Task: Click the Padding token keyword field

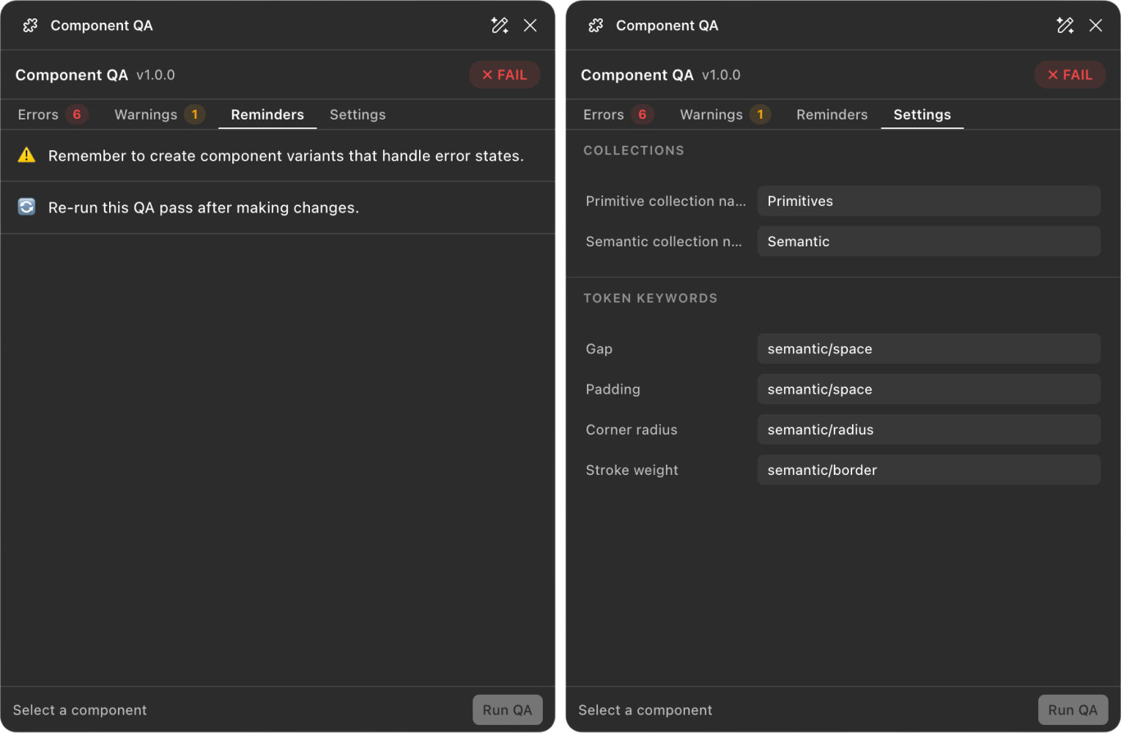Action: pyautogui.click(x=929, y=389)
